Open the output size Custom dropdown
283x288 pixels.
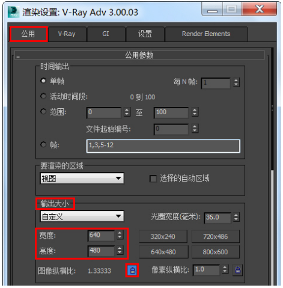click(82, 216)
